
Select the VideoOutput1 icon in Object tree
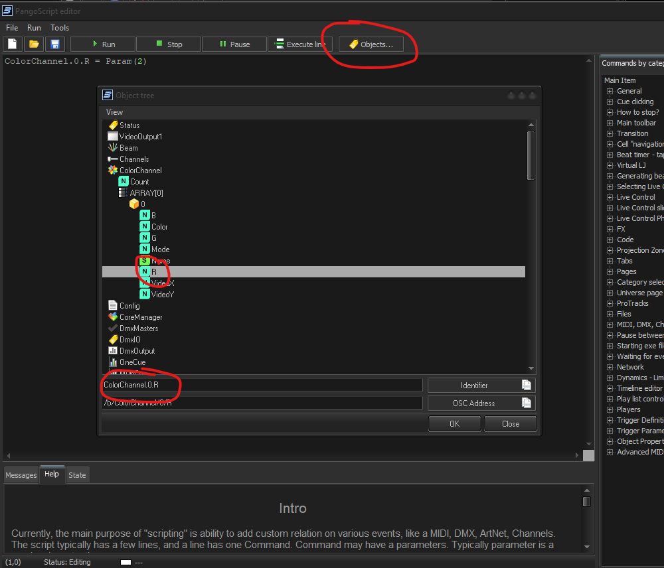click(113, 136)
